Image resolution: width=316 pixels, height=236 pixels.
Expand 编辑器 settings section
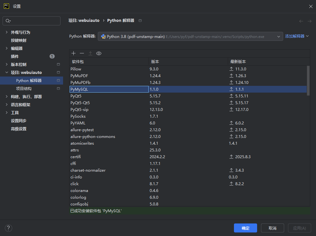point(7,48)
